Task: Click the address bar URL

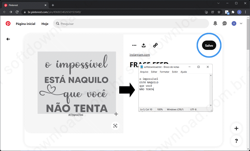Action: tap(54, 12)
